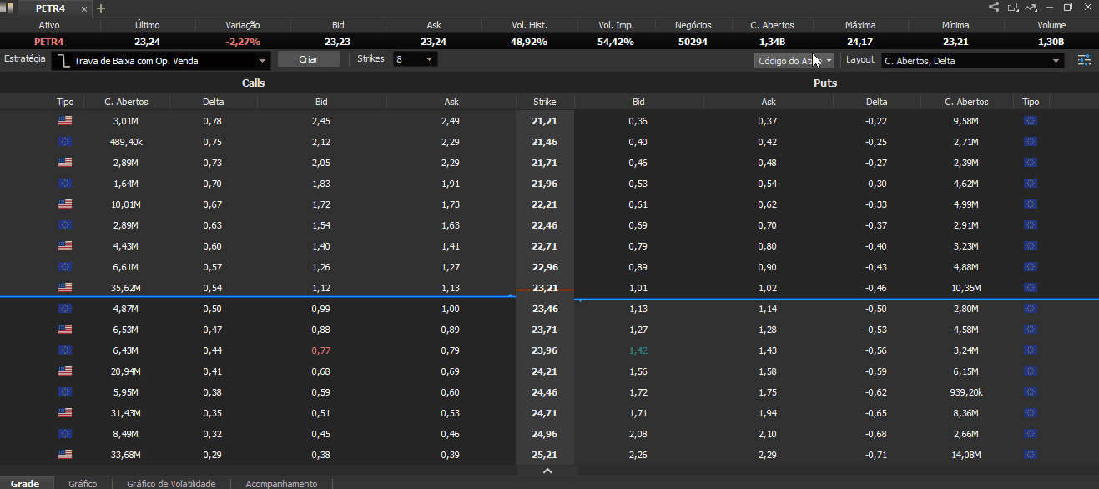This screenshot has height=489, width=1099.
Task: Click call open interest 35,62M
Action: pos(126,288)
